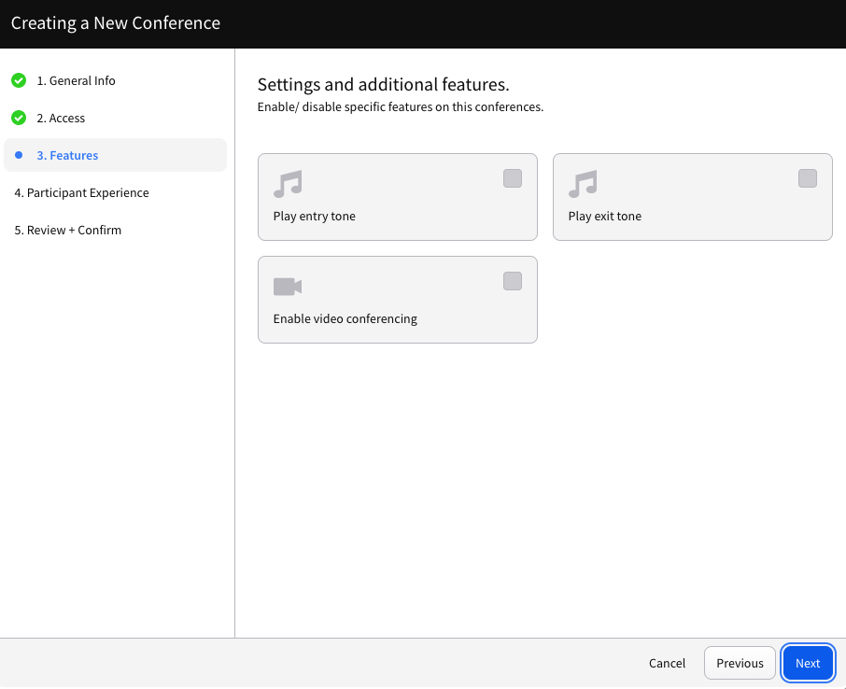Select step 3. Features

click(115, 155)
